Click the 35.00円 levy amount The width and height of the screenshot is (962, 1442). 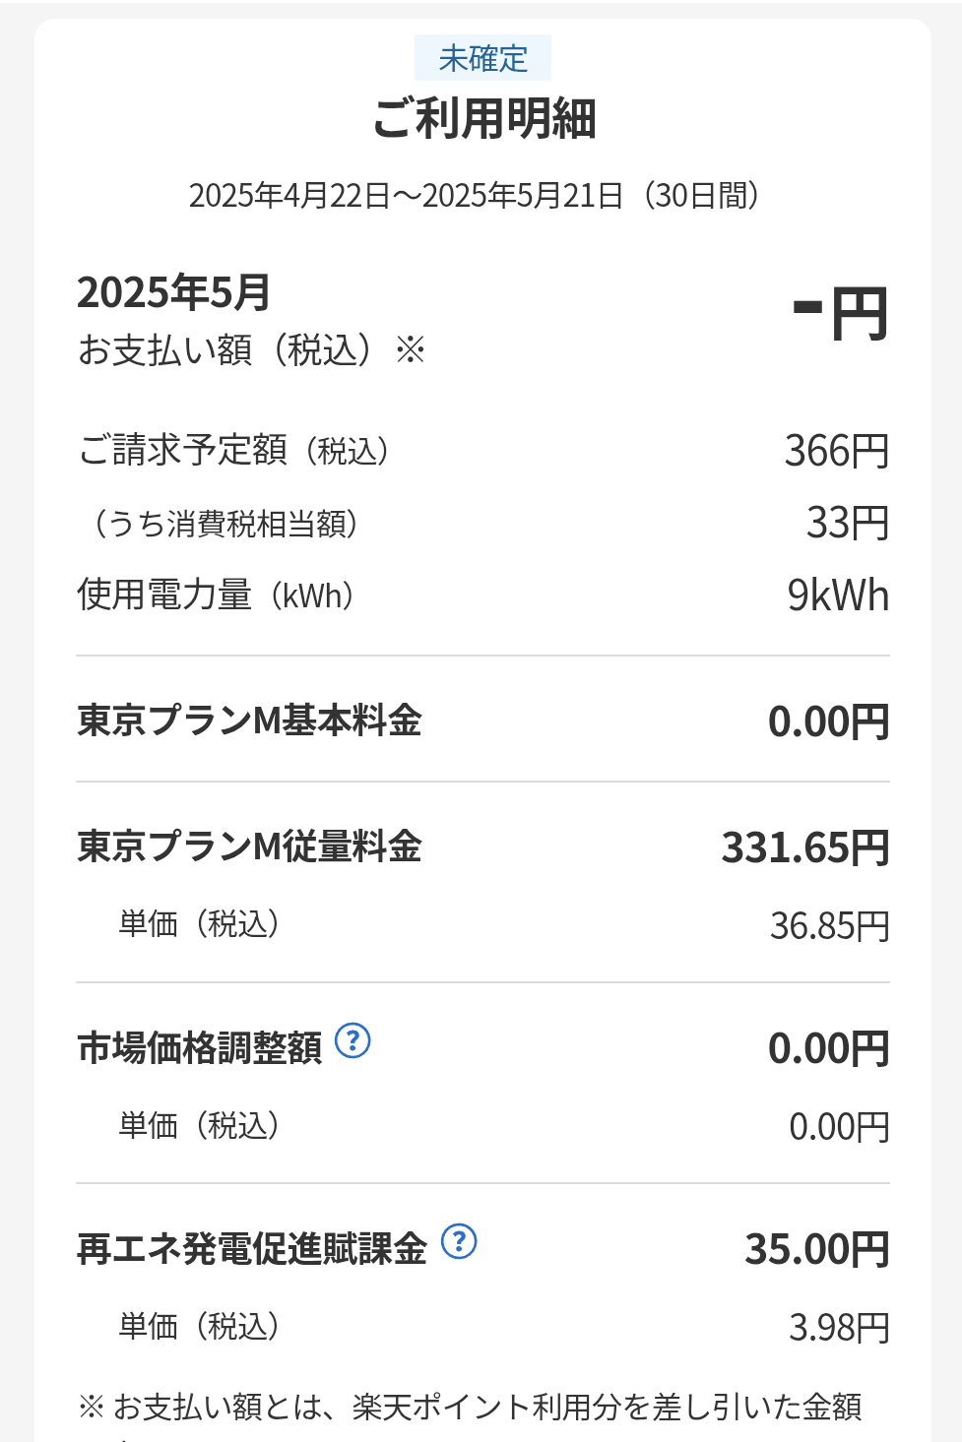pyautogui.click(x=817, y=1249)
